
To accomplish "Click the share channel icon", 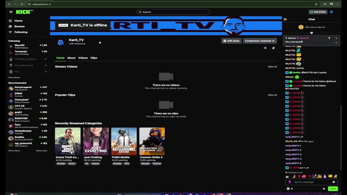I will pos(265,48).
